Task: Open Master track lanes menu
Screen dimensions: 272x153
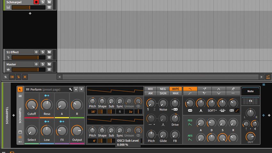Action: 49,69
